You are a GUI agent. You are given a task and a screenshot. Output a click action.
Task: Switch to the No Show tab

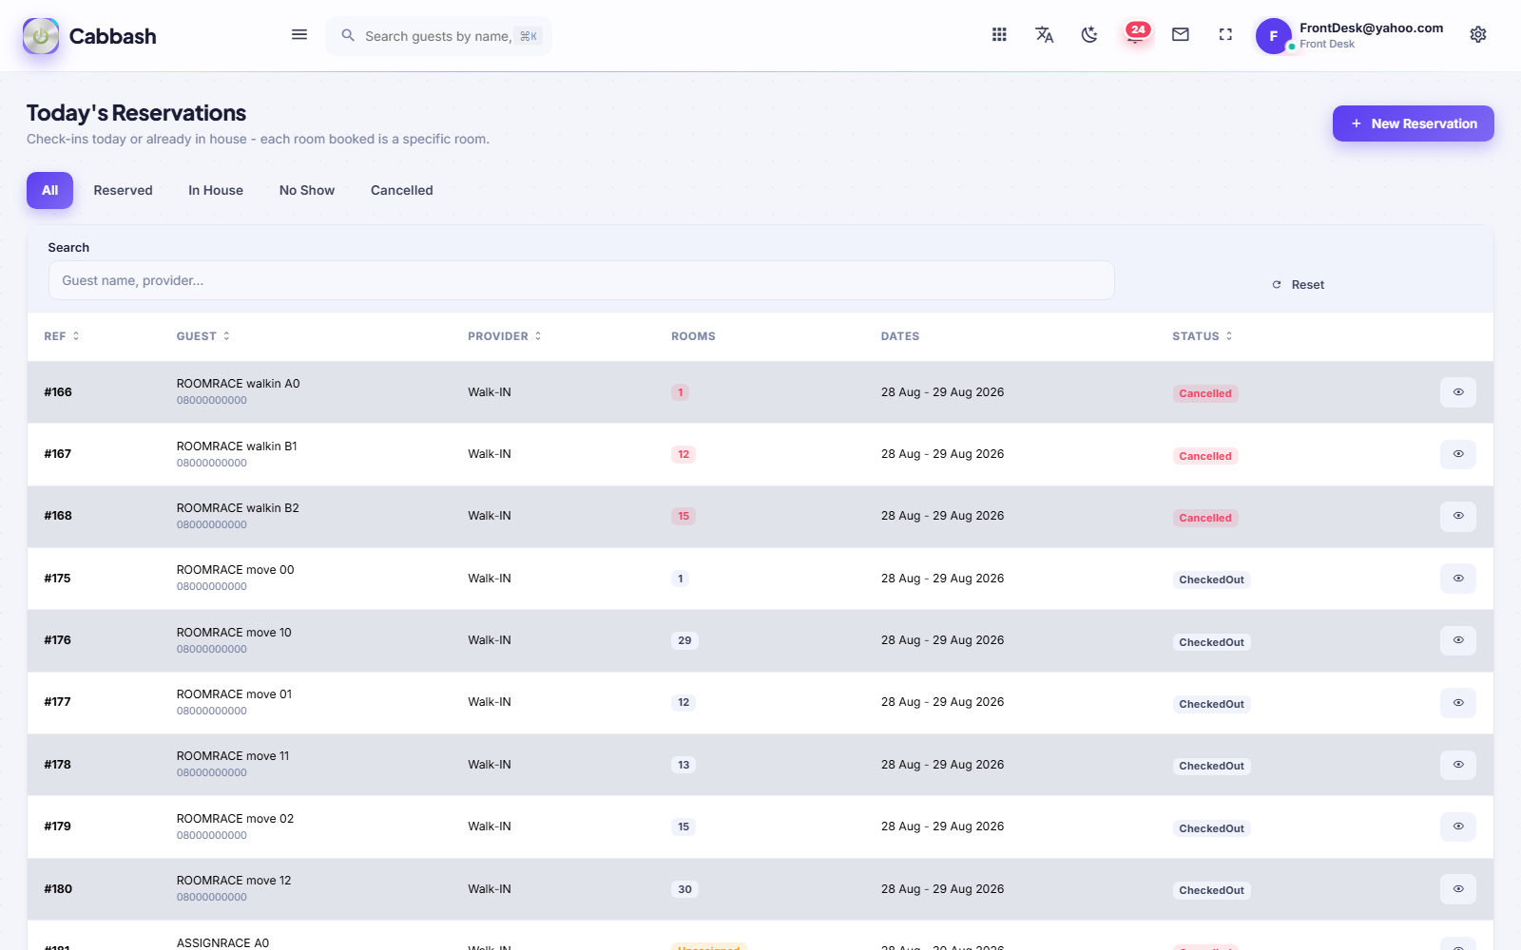click(307, 190)
